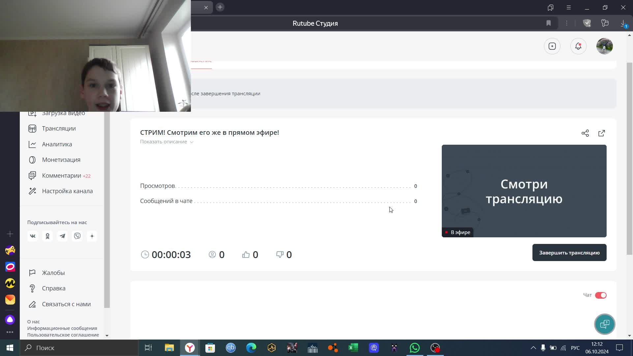Launch OBS Studio from the taskbar
The width and height of the screenshot is (633, 356).
[x=435, y=348]
